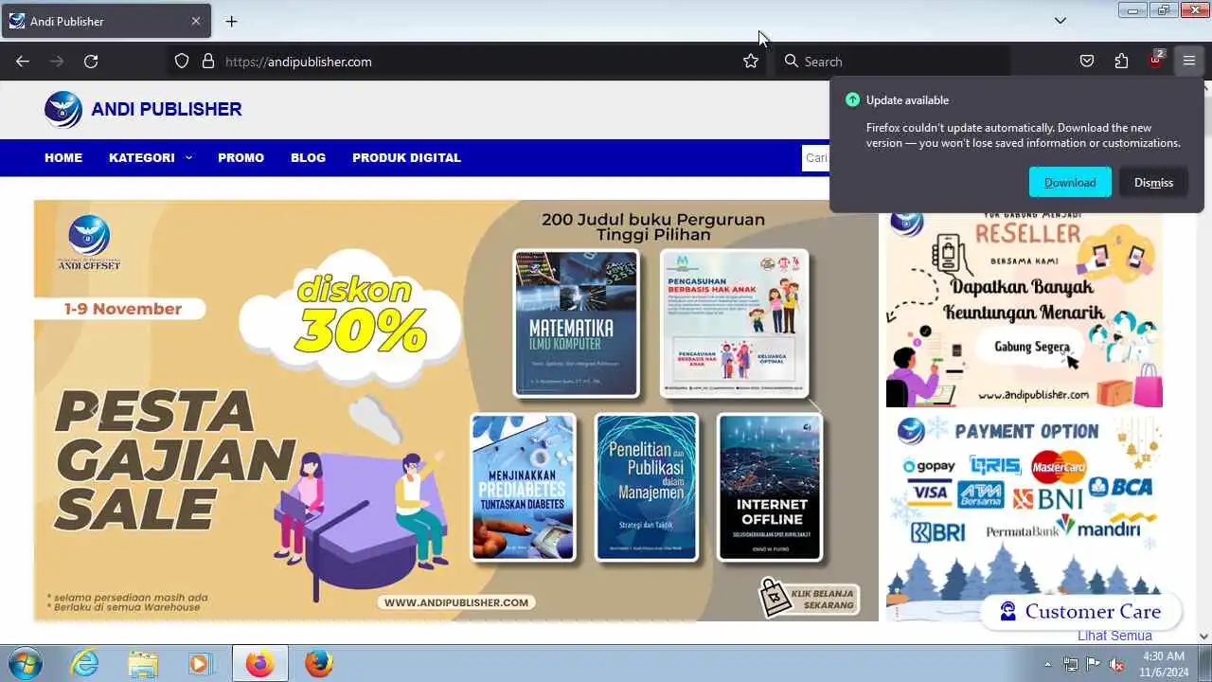
Task: Open the Pocket save icon
Action: [x=1087, y=62]
